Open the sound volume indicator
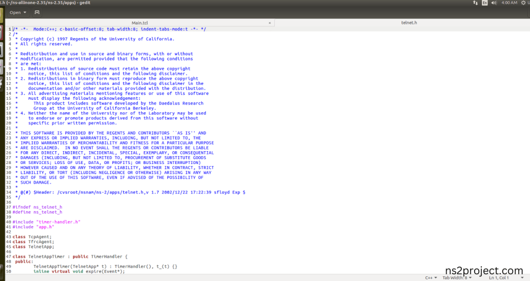This screenshot has height=281, width=530. click(x=494, y=3)
